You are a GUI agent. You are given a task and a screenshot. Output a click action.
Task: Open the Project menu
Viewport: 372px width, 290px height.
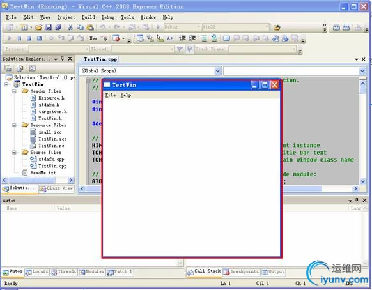point(66,17)
